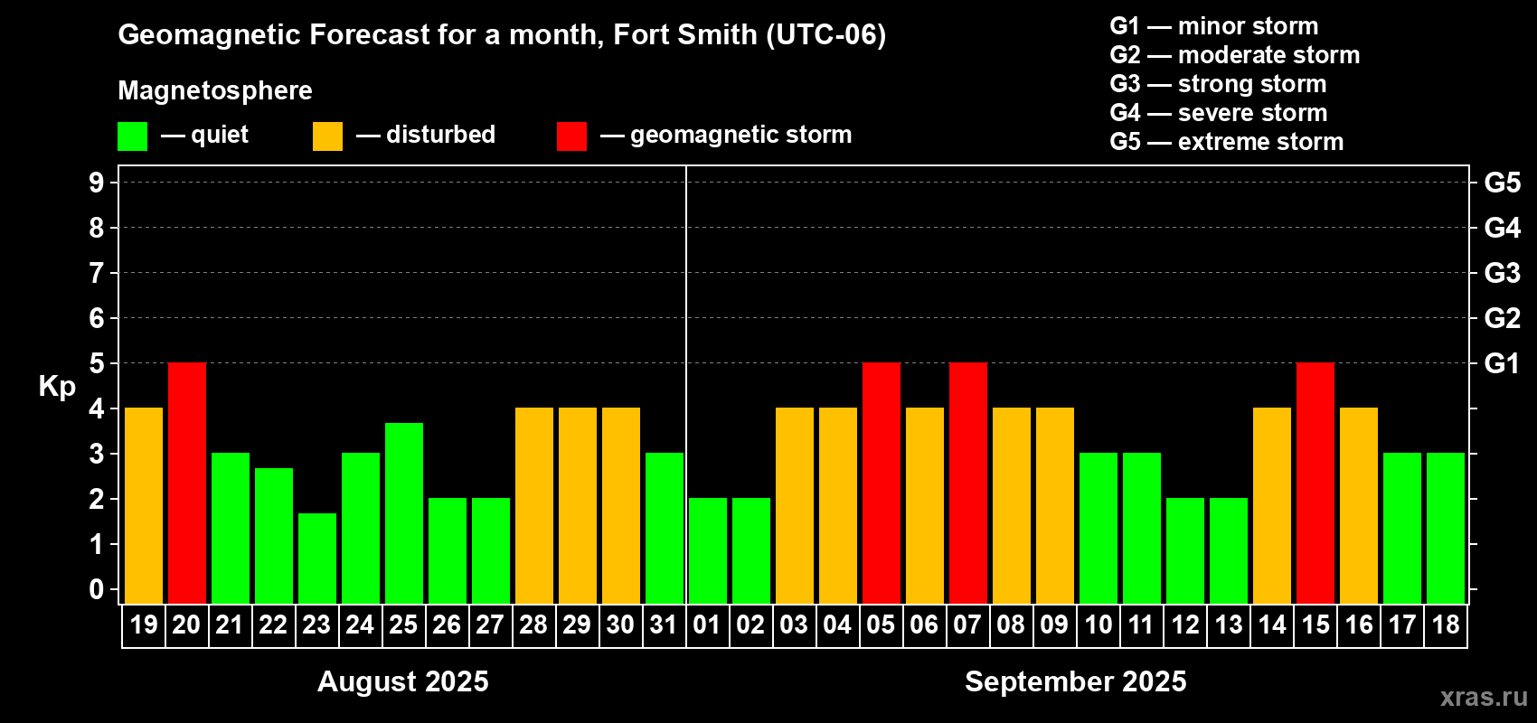Select the green bar for September 18

tap(1446, 529)
